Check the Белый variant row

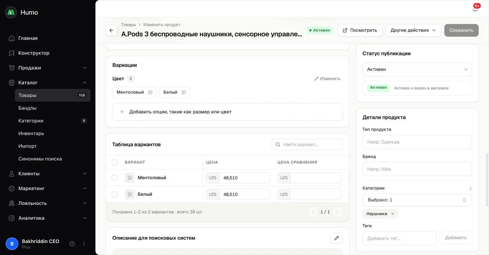(114, 194)
